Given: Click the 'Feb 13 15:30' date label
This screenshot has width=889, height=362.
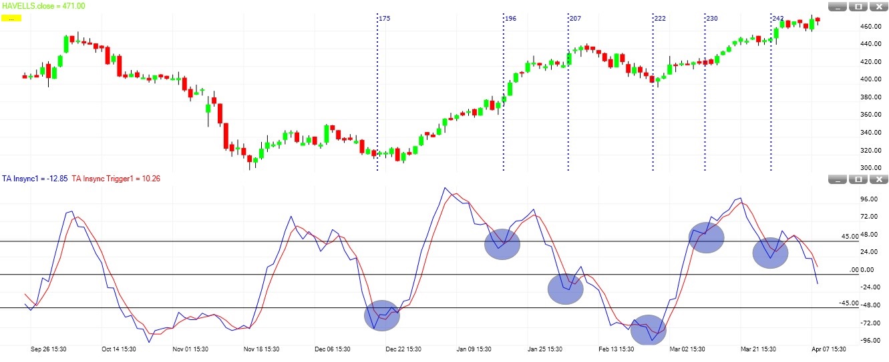Looking at the screenshot, I should 616,349.
